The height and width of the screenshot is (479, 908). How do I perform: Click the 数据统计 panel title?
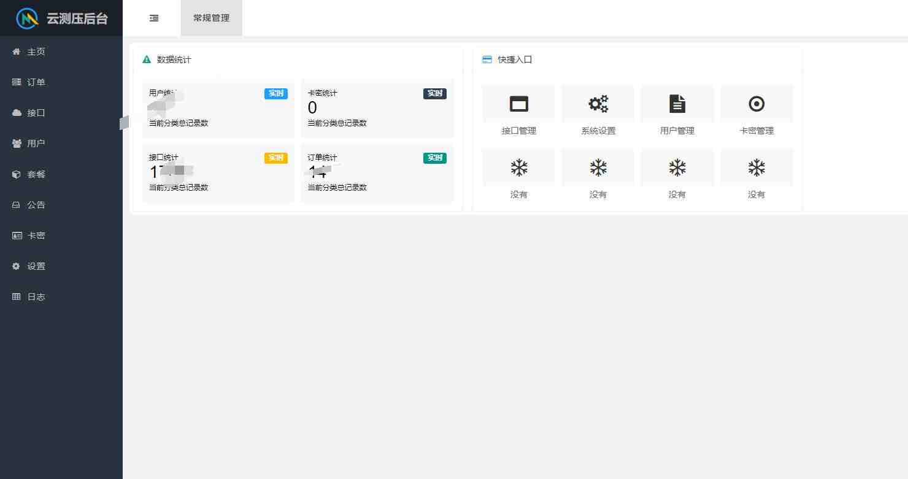174,59
